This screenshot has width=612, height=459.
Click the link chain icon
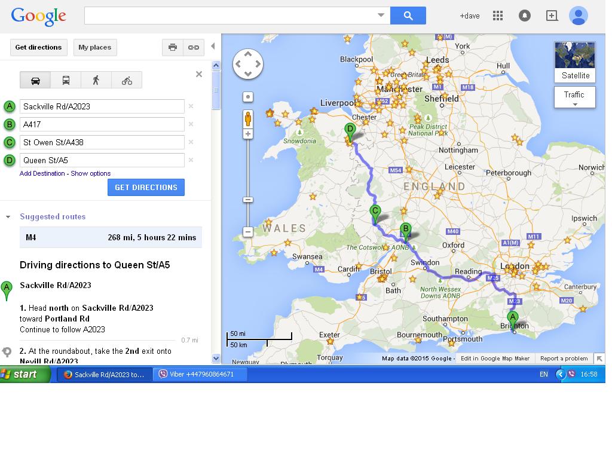coord(194,47)
